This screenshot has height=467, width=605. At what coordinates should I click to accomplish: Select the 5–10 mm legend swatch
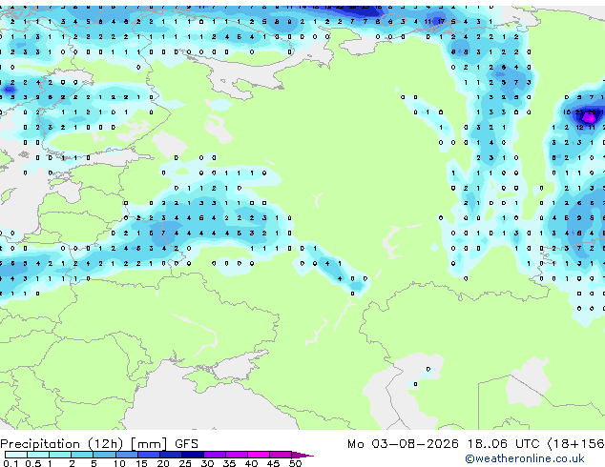(x=104, y=455)
